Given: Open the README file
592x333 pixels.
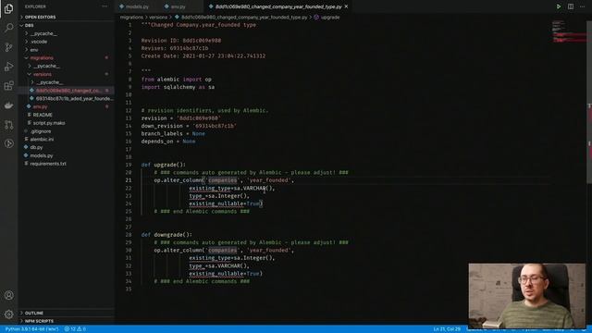Looking at the screenshot, I should click(43, 115).
